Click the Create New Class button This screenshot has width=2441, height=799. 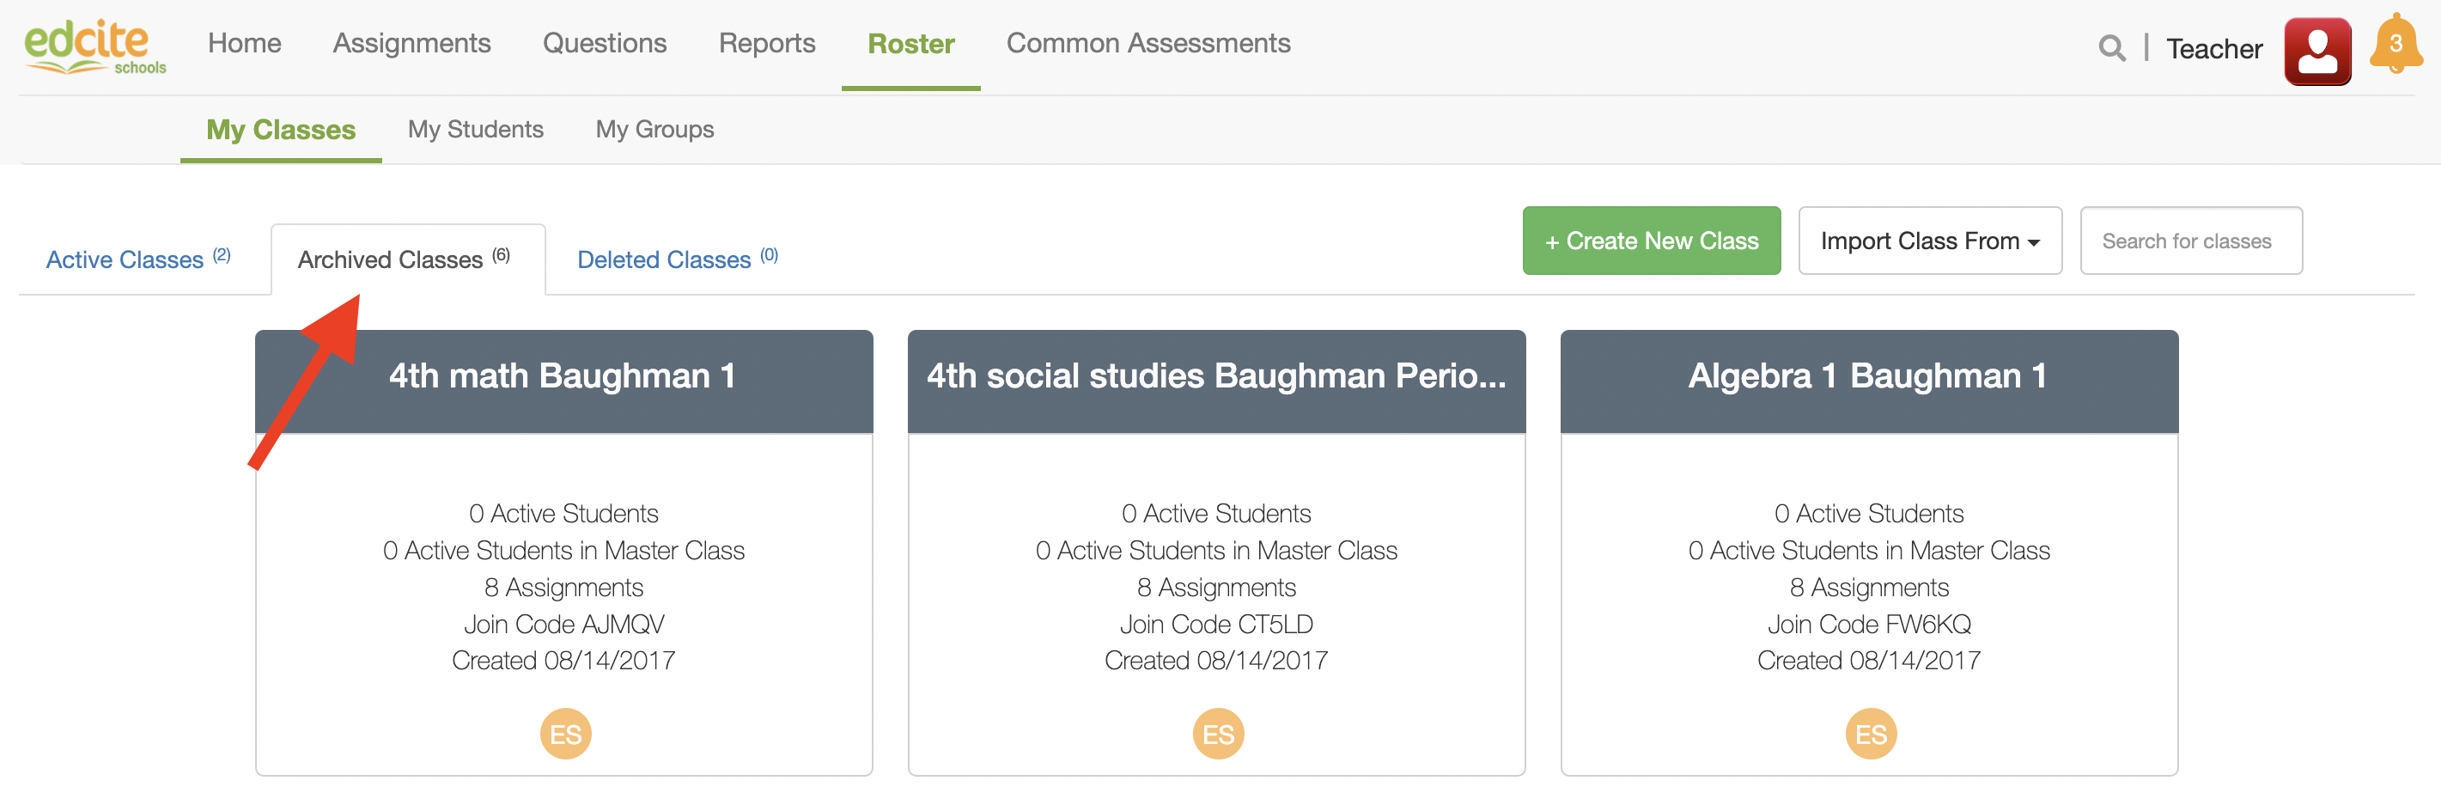(x=1651, y=241)
